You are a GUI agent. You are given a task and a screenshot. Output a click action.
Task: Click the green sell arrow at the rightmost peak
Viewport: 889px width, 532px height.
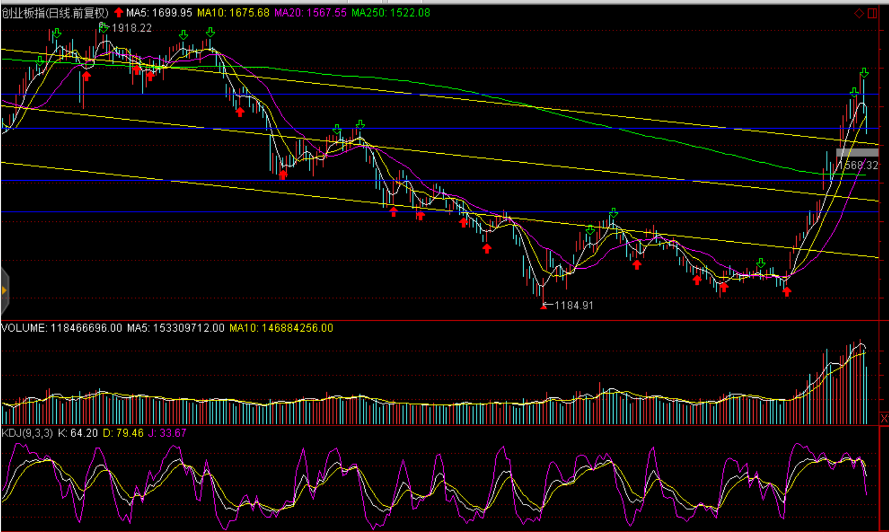tap(864, 73)
